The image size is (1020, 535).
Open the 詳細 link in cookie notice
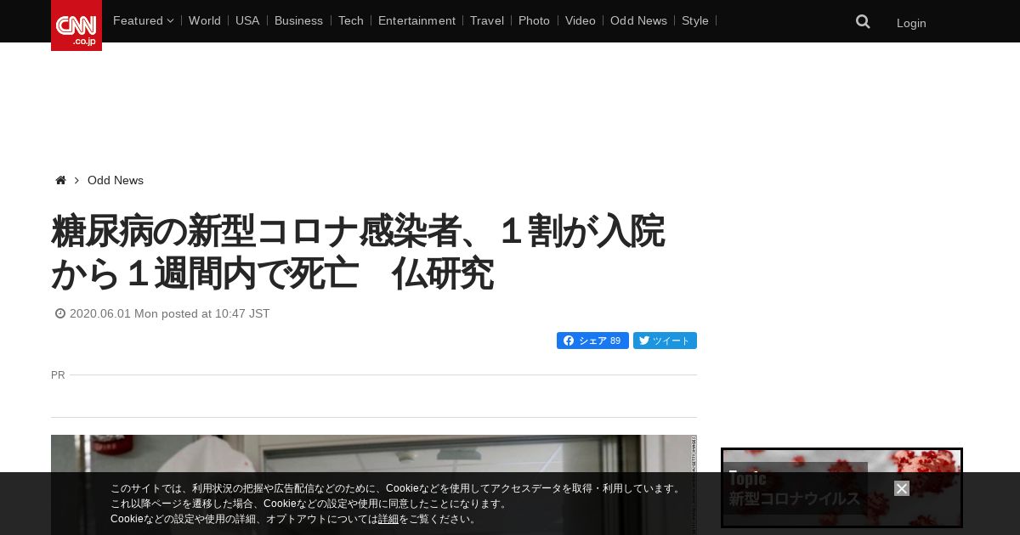[388, 519]
